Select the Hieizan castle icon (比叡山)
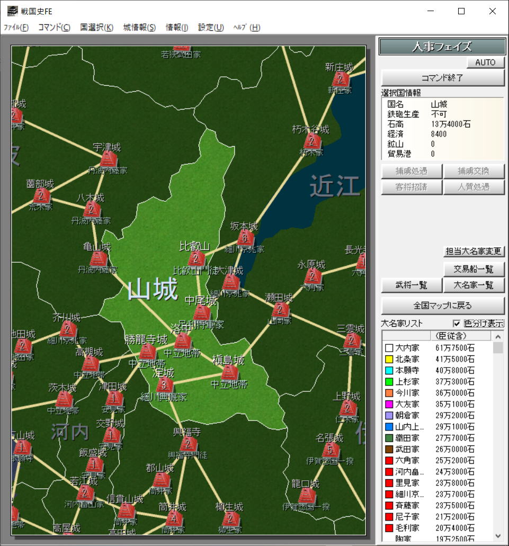 (196, 258)
